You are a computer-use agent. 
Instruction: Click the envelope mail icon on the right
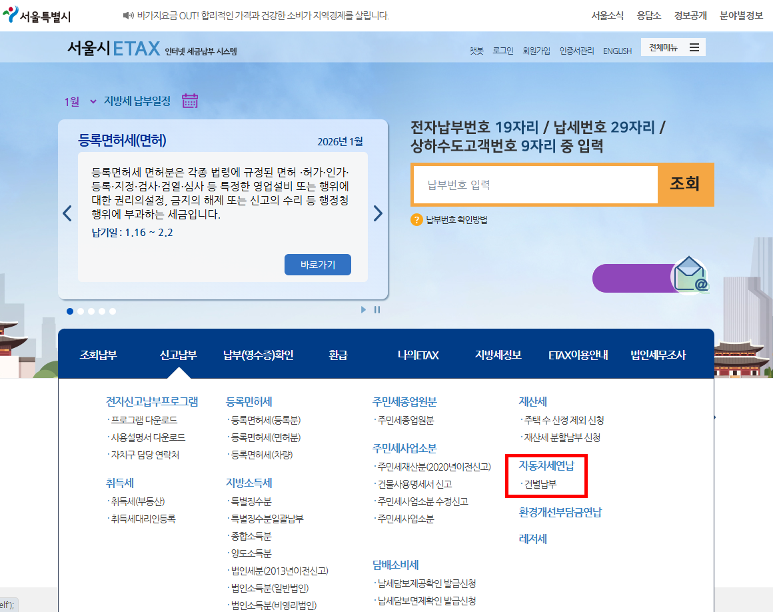690,275
